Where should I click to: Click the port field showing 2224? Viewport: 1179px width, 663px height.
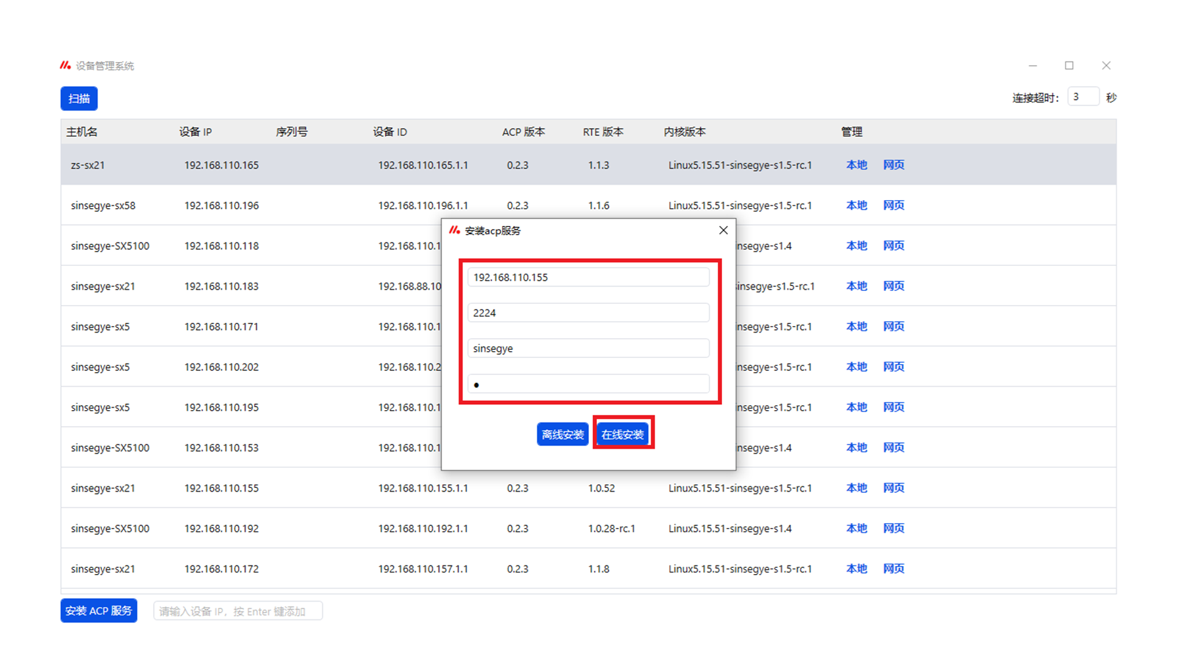point(588,313)
